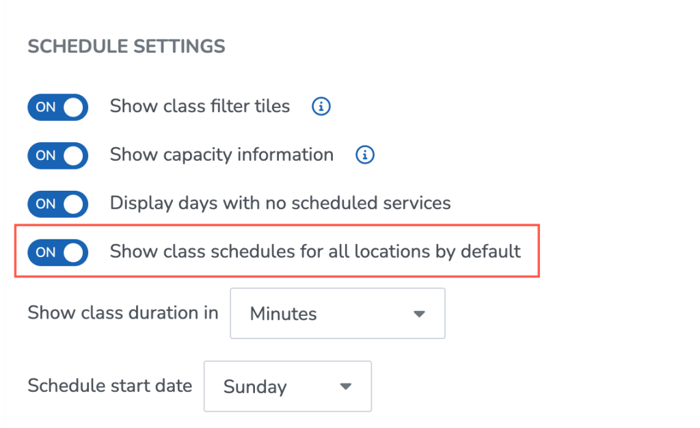Click the Show capacity information label

tap(222, 155)
